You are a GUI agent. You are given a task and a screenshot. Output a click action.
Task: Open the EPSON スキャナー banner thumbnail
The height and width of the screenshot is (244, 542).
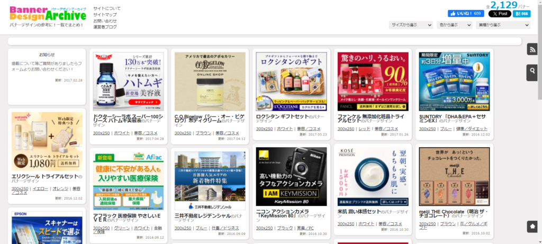click(47, 228)
